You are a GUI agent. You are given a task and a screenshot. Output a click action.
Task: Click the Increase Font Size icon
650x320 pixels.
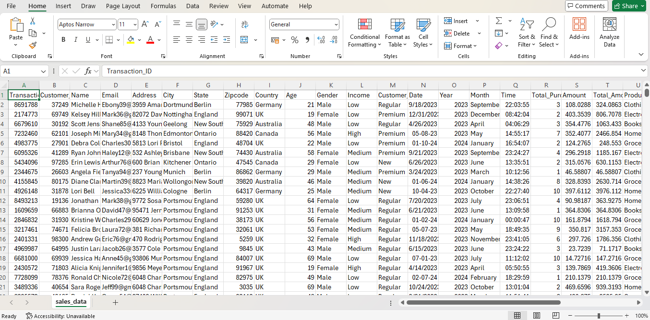[145, 24]
